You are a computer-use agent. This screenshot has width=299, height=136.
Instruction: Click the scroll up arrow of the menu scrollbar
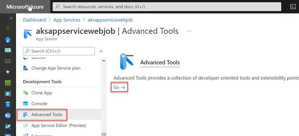click(x=103, y=60)
